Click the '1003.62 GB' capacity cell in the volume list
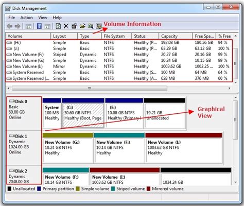This screenshot has height=206, width=244. (171, 66)
